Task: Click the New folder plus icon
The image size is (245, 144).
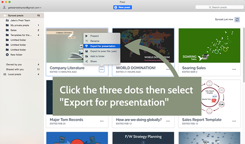Action: pos(7,54)
